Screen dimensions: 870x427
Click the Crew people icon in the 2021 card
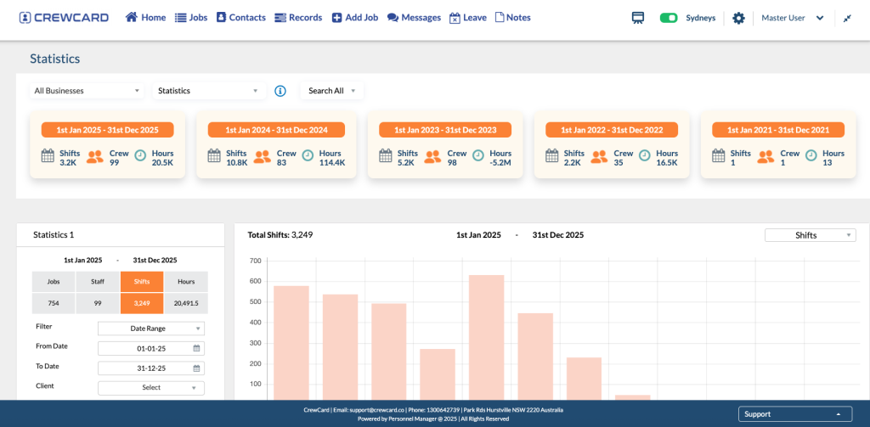765,156
